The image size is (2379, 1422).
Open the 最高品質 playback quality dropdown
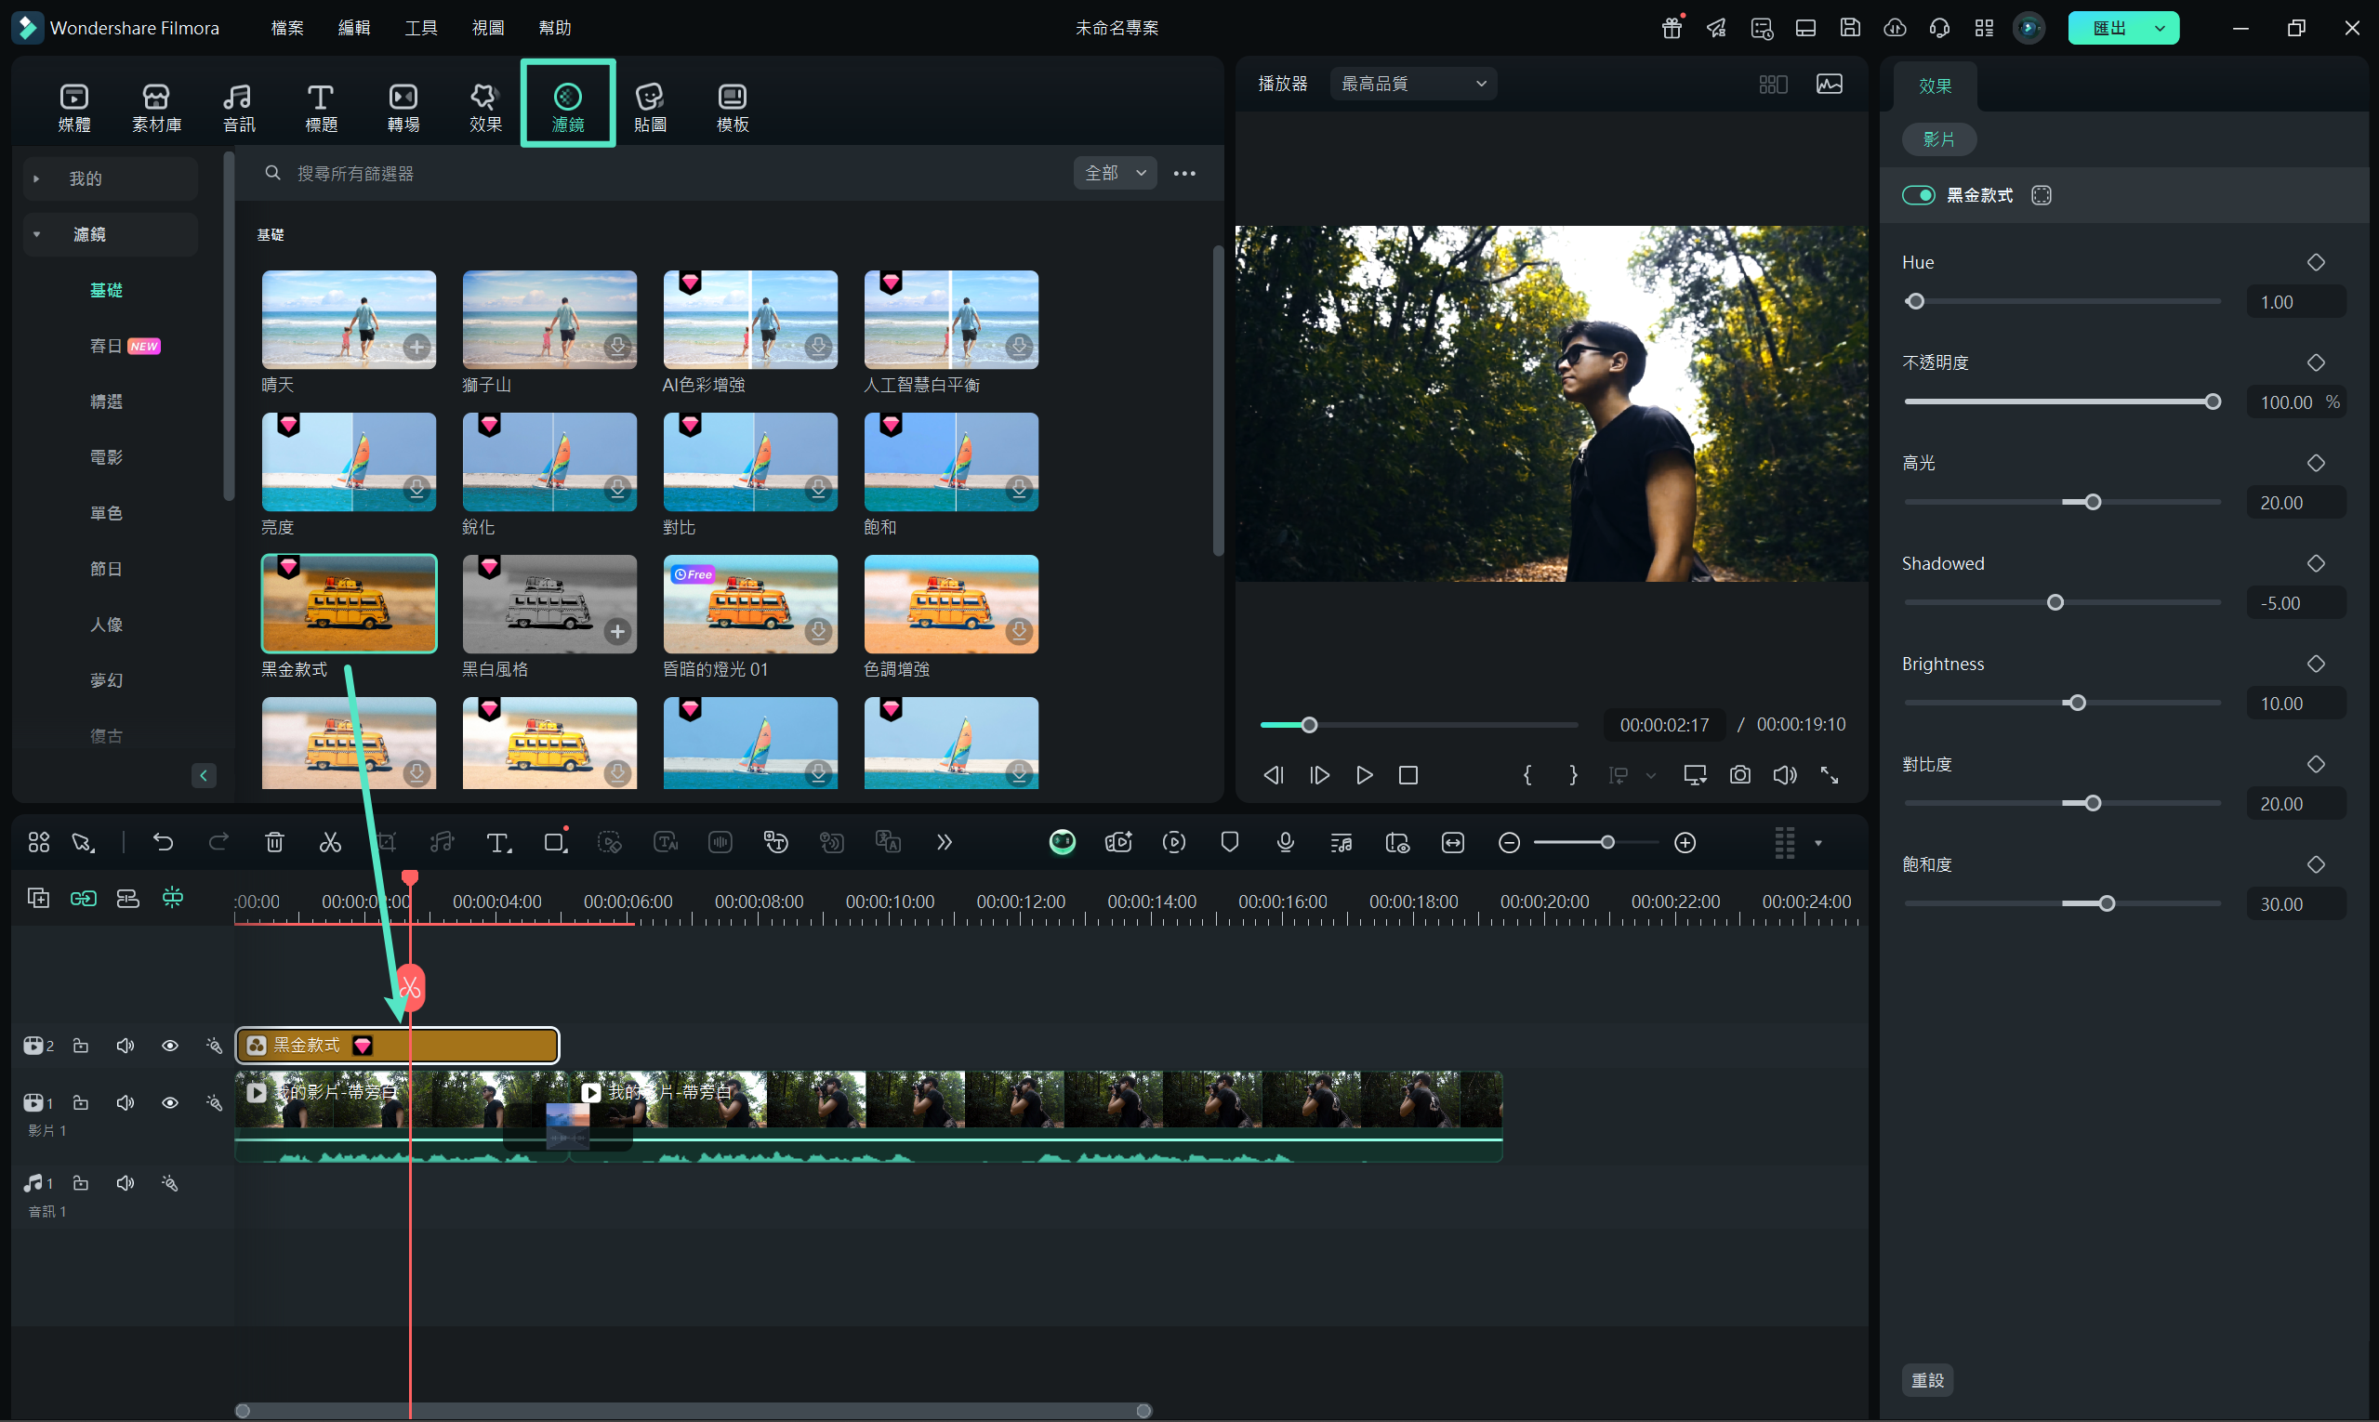[1413, 84]
